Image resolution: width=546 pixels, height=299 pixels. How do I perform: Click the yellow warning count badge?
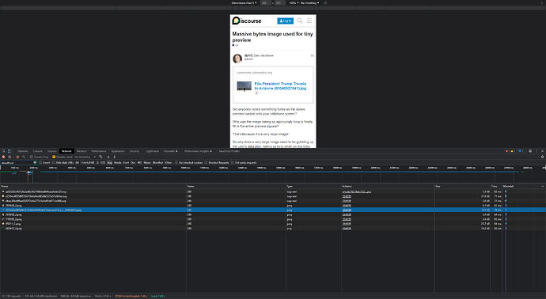[513, 151]
